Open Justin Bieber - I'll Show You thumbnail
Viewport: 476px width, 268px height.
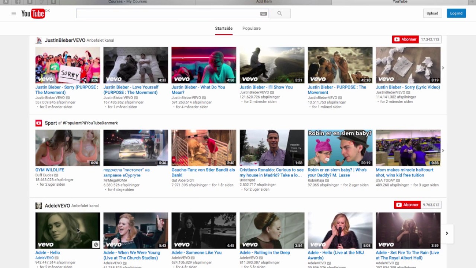click(272, 65)
